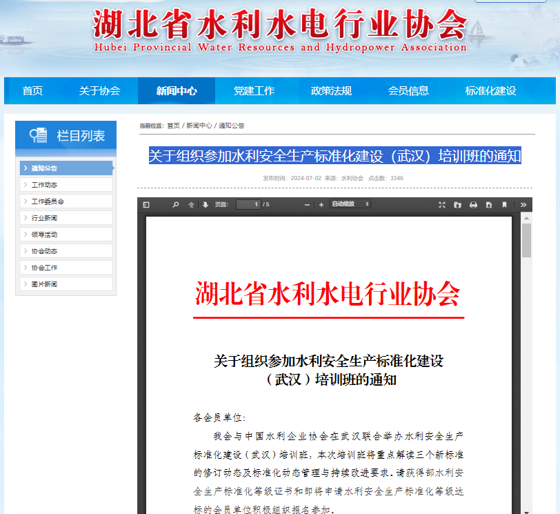The image size is (560, 514).
Task: Toggle the PDF sidebar panel
Action: coord(146,204)
